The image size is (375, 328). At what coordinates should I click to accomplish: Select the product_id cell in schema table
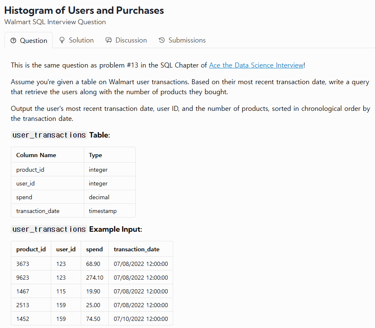point(47,170)
